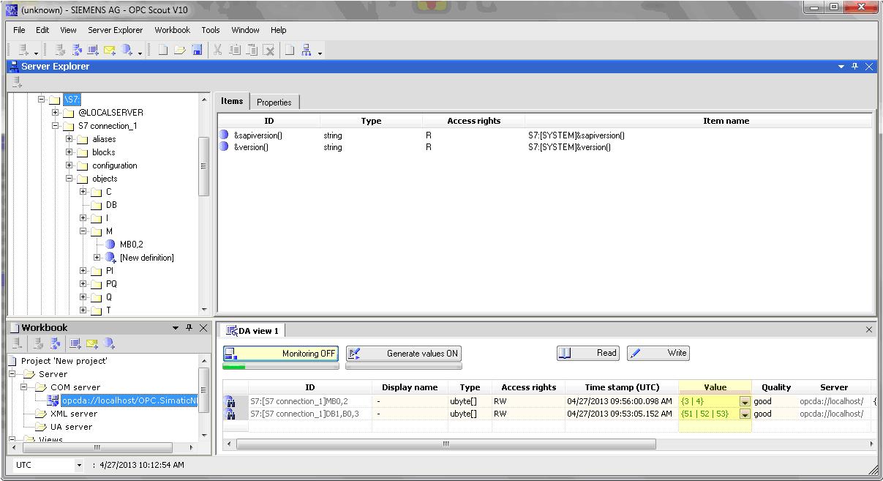The width and height of the screenshot is (883, 481).
Task: Click the Value column header
Action: click(x=715, y=387)
